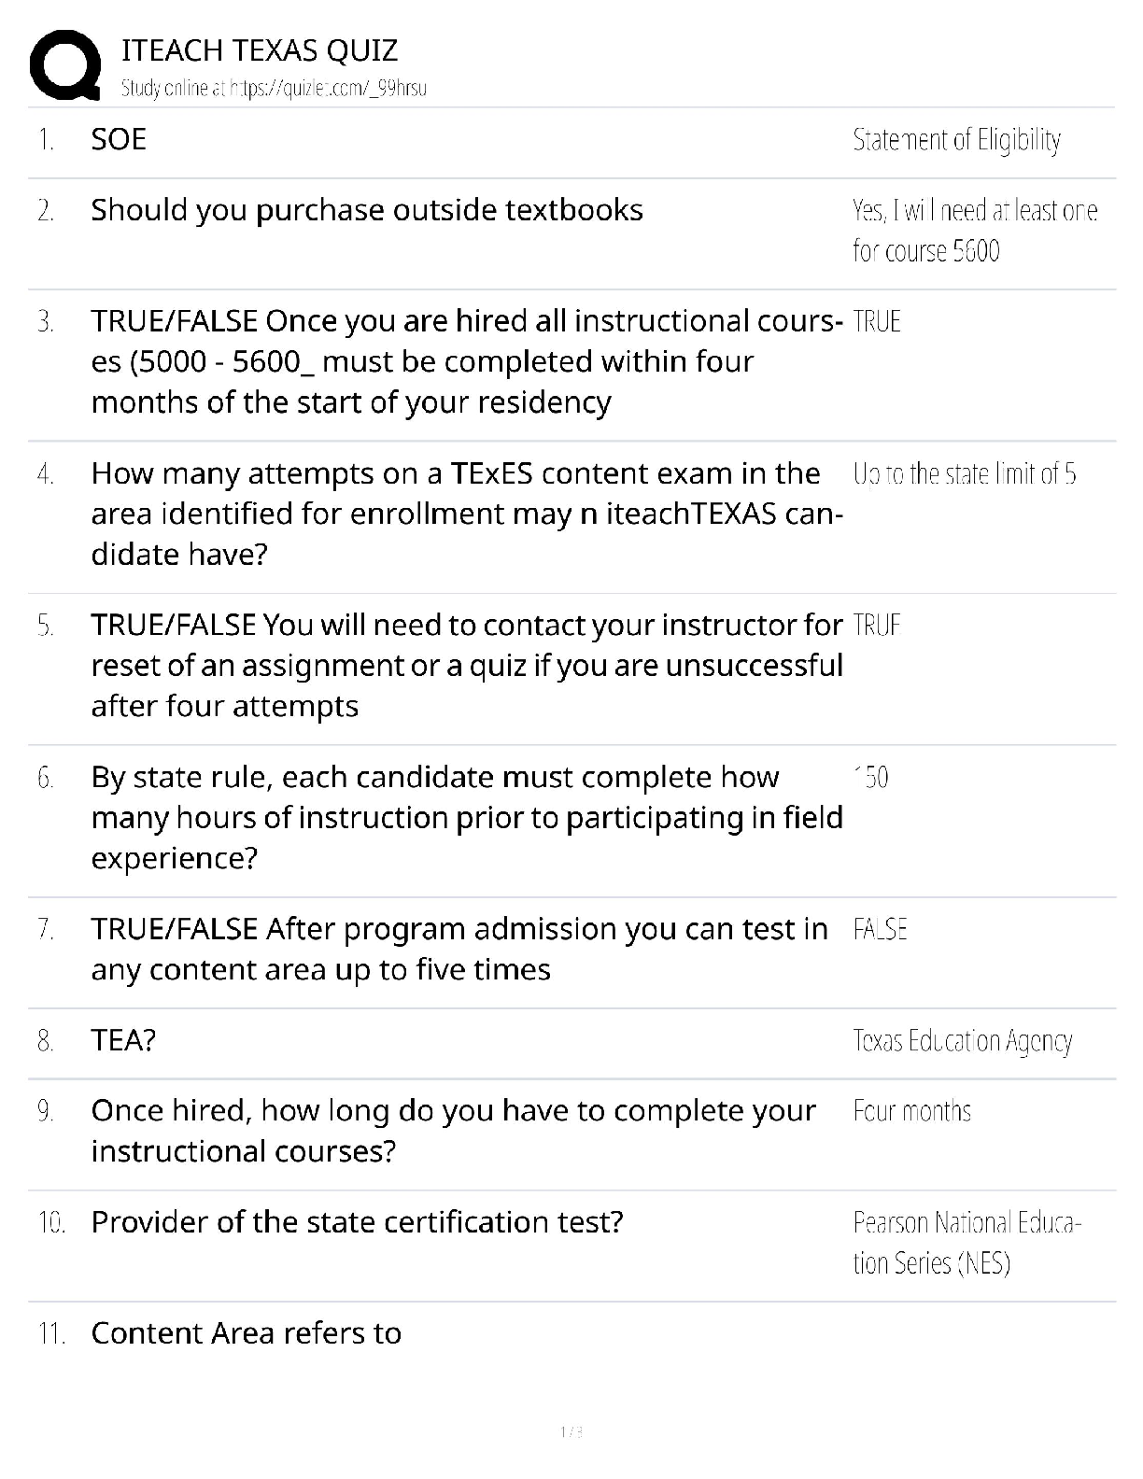This screenshot has width=1143, height=1479.
Task: Select the answer mentioning course 5600
Action: point(974,231)
